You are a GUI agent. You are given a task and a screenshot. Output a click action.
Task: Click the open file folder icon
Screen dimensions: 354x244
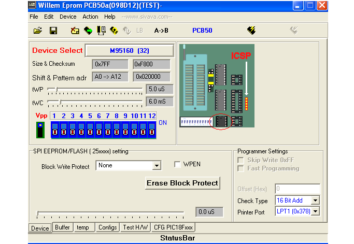37,31
